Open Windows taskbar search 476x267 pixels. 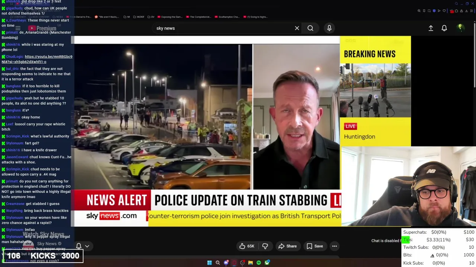point(218,263)
